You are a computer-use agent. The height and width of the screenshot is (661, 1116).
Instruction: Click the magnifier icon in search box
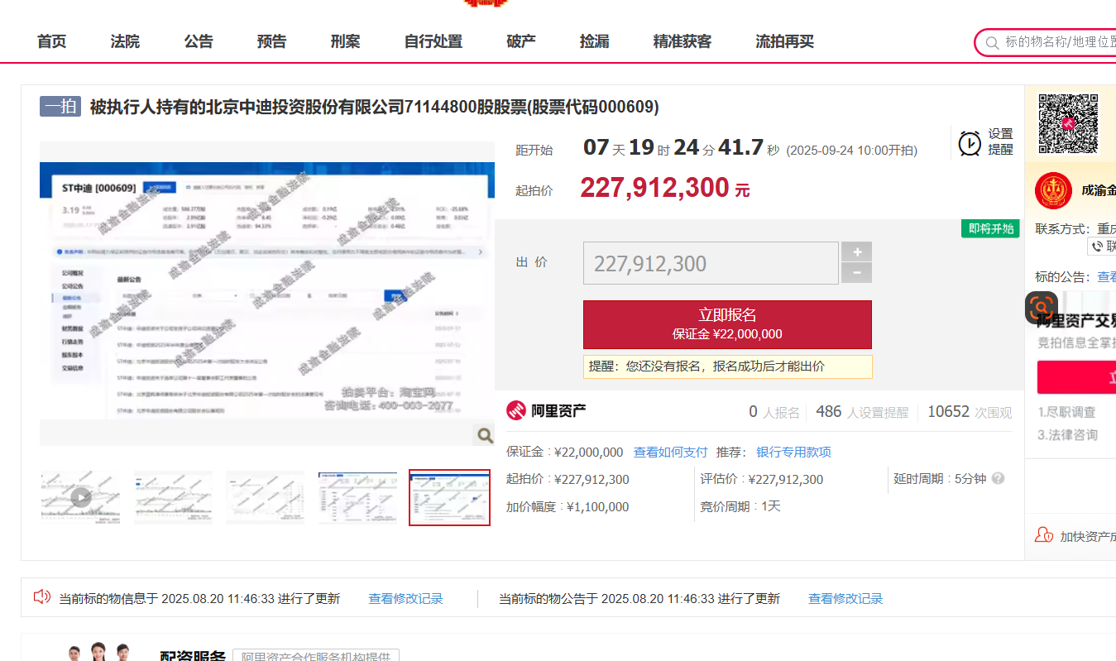tap(992, 42)
